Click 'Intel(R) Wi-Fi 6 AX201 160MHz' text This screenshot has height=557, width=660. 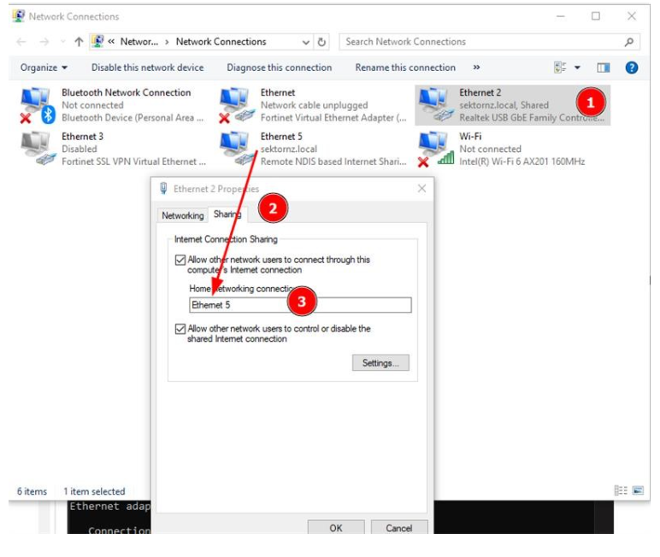[522, 161]
